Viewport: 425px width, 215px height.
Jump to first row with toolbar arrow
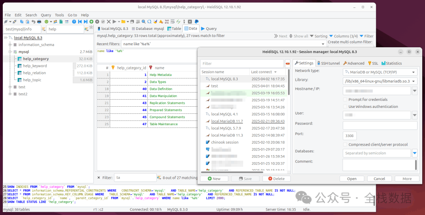pyautogui.click(x=80, y=22)
